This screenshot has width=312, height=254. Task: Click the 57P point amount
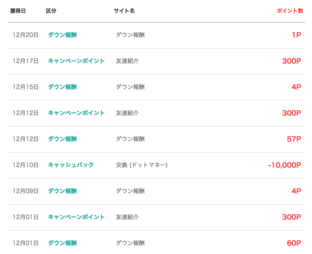pos(294,139)
